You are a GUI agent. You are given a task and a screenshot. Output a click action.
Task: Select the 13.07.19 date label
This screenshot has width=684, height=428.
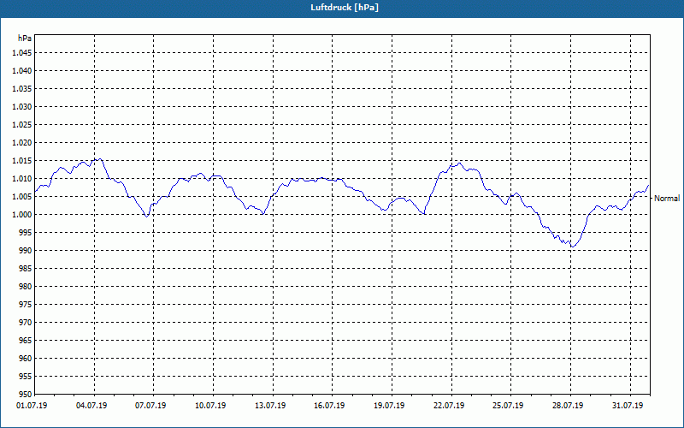click(270, 406)
